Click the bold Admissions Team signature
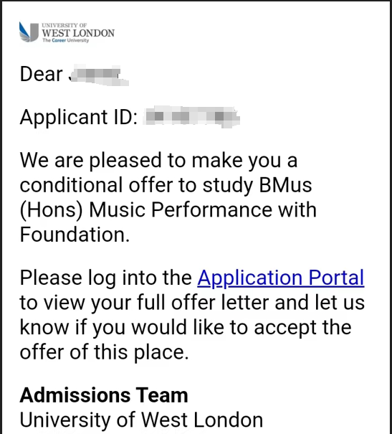392x434 pixels. click(x=104, y=395)
